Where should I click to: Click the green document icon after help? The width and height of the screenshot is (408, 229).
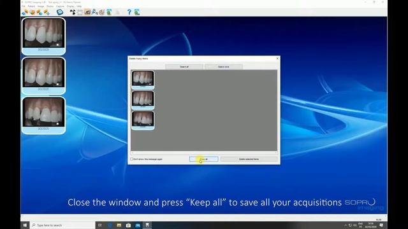point(137,12)
